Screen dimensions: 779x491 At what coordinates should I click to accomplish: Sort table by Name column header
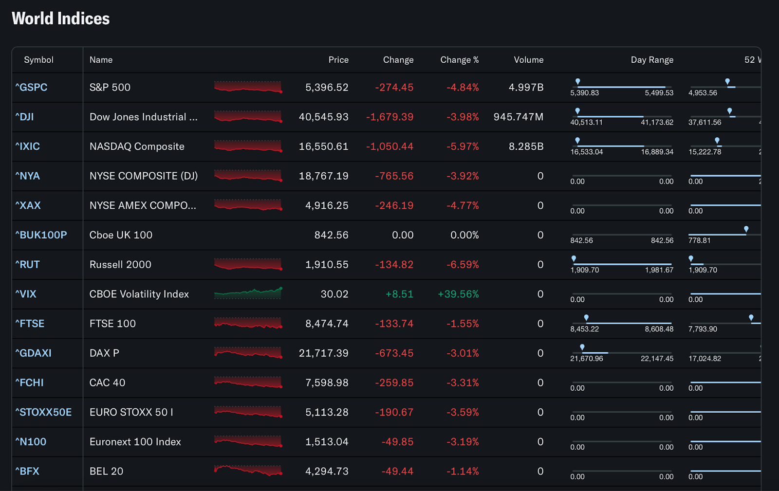101,60
